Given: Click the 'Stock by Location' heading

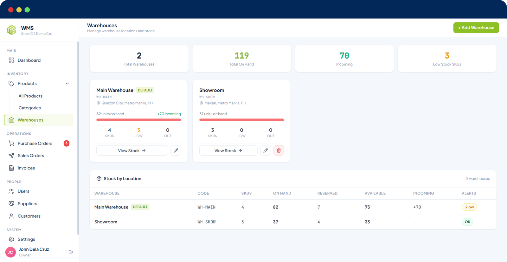Looking at the screenshot, I should [122, 179].
